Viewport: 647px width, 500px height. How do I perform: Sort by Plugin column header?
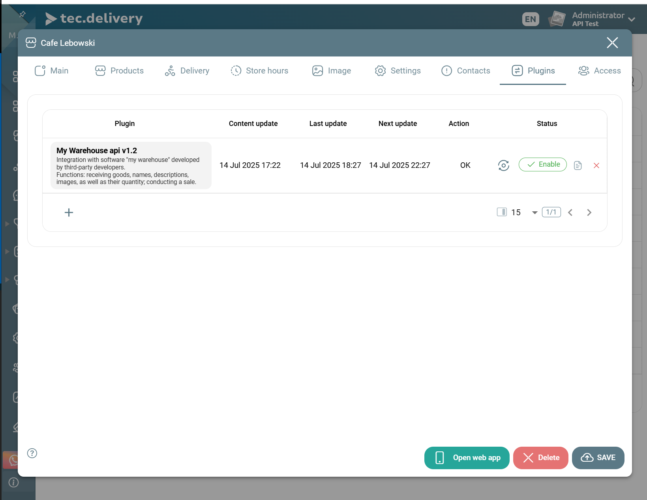coord(125,124)
